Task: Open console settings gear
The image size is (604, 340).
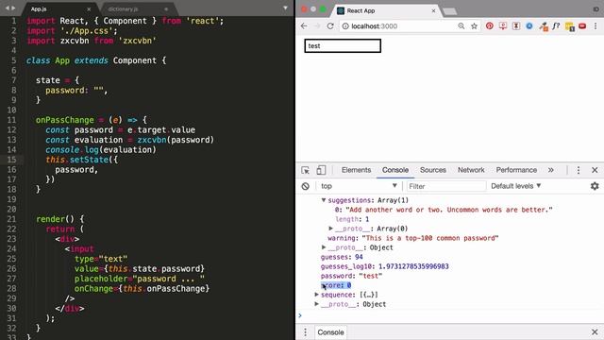Action: click(595, 186)
